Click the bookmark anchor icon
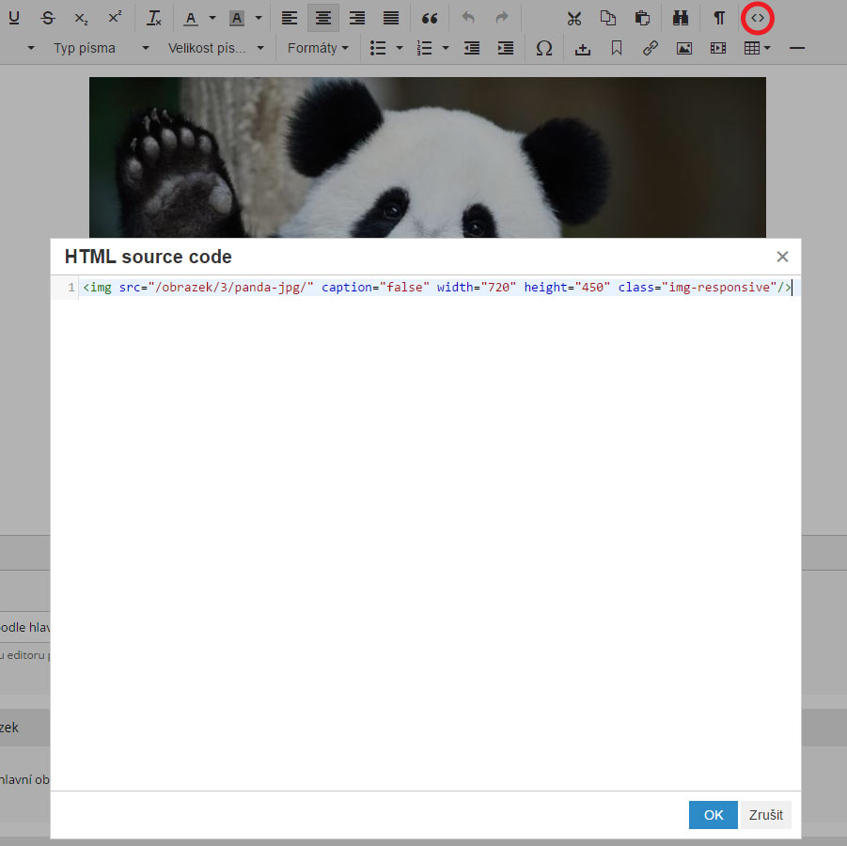The width and height of the screenshot is (847, 846). coord(616,48)
